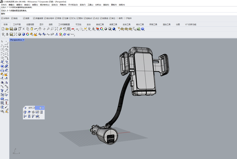Image resolution: width=237 pixels, height=159 pixels.
Task: Toggle the 曲面 selection filter checkbox
Action: [24, 18]
